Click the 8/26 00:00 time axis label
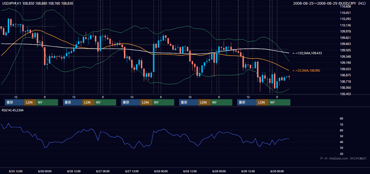The height and width of the screenshot is (174, 370). click(45, 171)
